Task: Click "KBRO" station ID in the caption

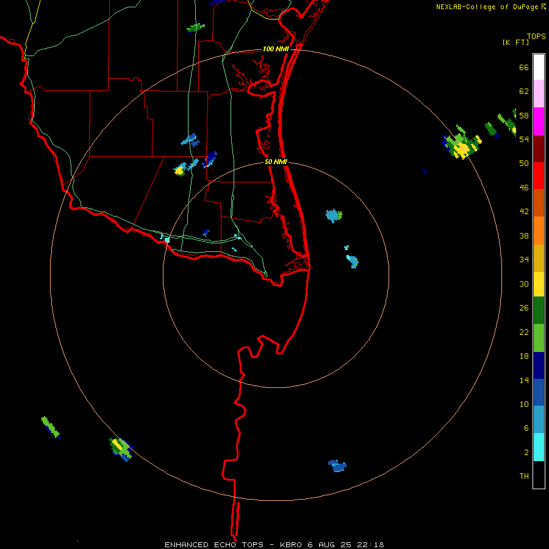Action: [x=292, y=545]
